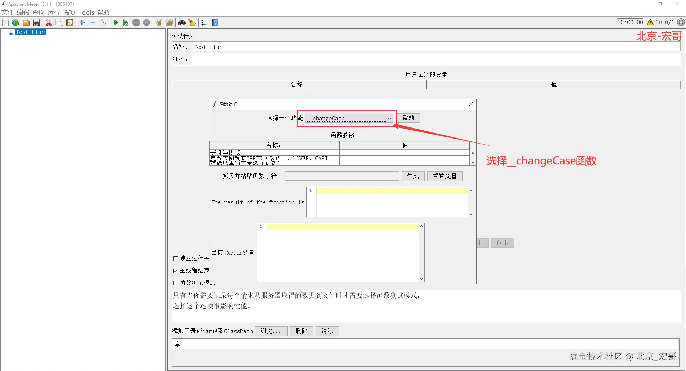Viewport: 686px width, 371px height.
Task: Open the __changeCase function dropdown
Action: click(x=349, y=118)
